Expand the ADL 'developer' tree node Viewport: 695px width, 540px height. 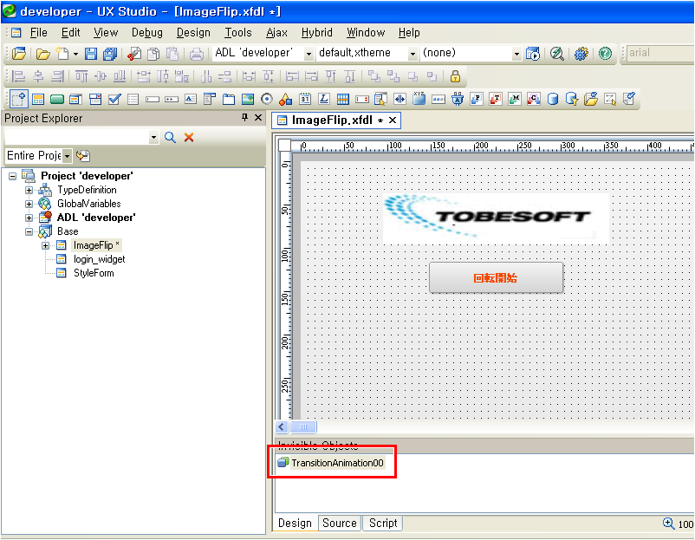(29, 218)
